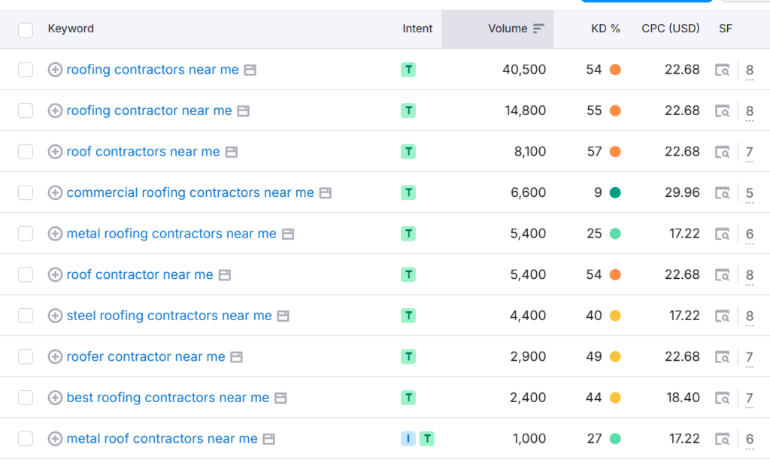This screenshot has height=466, width=770.
Task: Click volume value 14,800
Action: (x=526, y=111)
